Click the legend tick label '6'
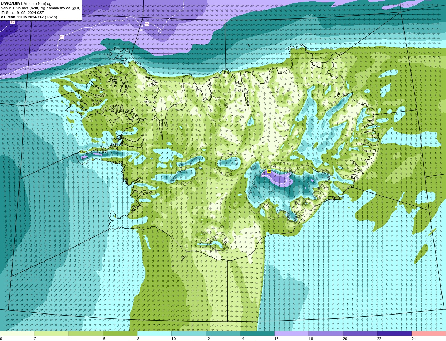The width and height of the screenshot is (446, 341). point(103,339)
